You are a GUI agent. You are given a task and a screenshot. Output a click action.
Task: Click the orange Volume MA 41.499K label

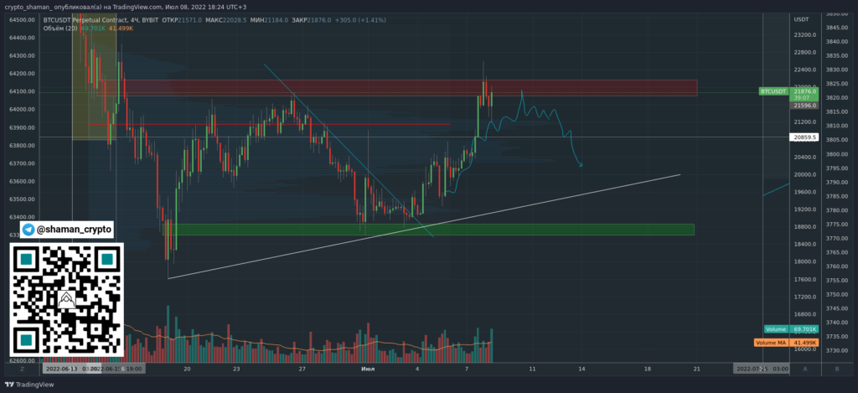[786, 343]
